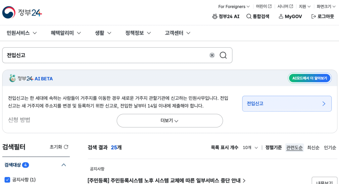Open the 시니어 external link
The height and width of the screenshot is (184, 339).
click(x=285, y=7)
